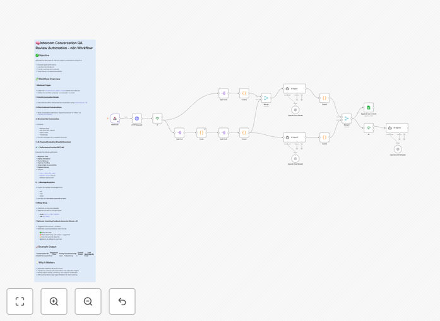Select the If node after HTTP Request
This screenshot has height=321, width=440.
157,119
